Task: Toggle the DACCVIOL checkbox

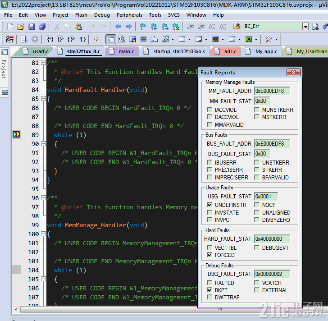Action: [x=210, y=117]
